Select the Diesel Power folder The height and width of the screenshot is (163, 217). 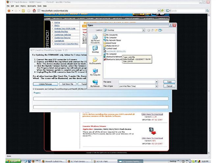point(110,43)
